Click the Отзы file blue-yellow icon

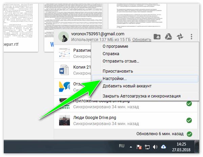coord(64,87)
